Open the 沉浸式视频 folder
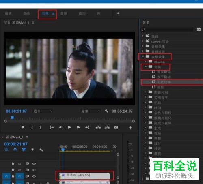Screen dimensions: 203x184 pos(163,123)
